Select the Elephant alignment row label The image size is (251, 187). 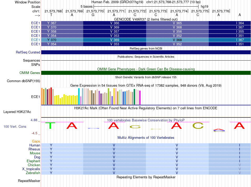(x=33, y=161)
